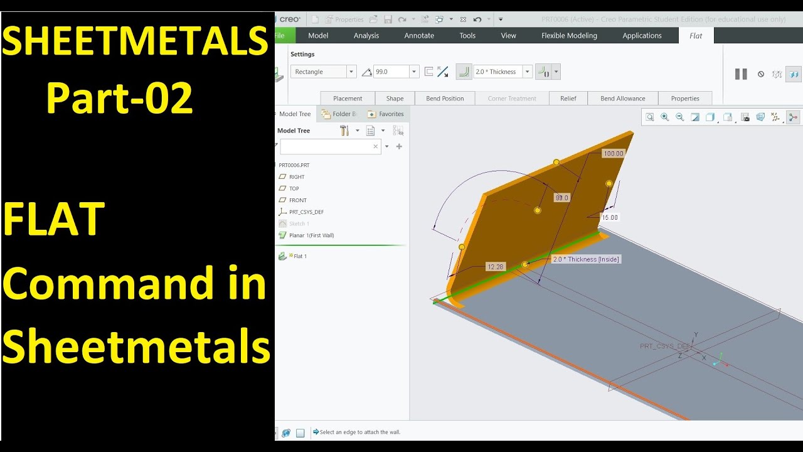803x452 pixels.
Task: Click the No Preview icon
Action: (761, 74)
